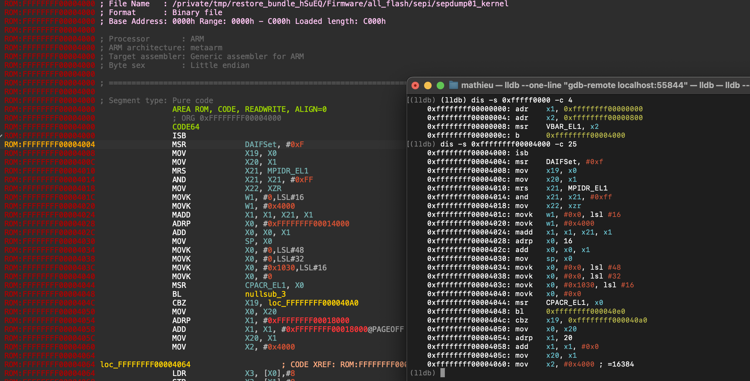This screenshot has width=750, height=381.
Task: Click the yellow minimize button on the Terminal window
Action: [428, 85]
